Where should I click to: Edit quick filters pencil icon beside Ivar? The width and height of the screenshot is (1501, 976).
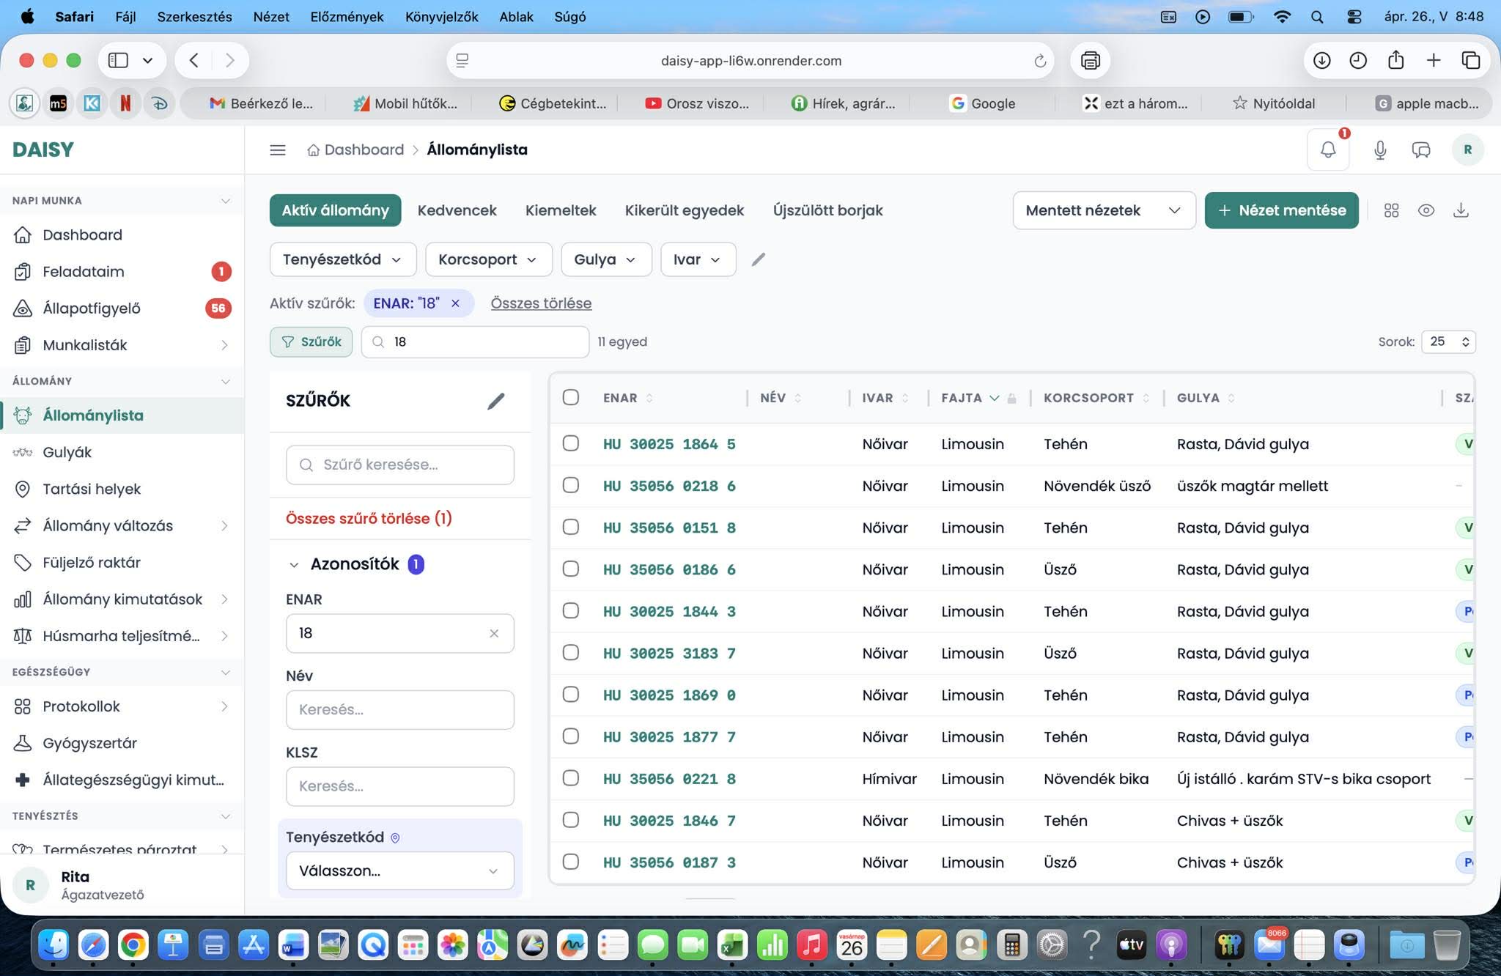759,259
